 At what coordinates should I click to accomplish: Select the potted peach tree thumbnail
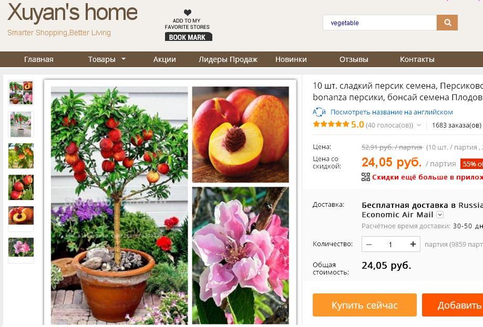(21, 124)
